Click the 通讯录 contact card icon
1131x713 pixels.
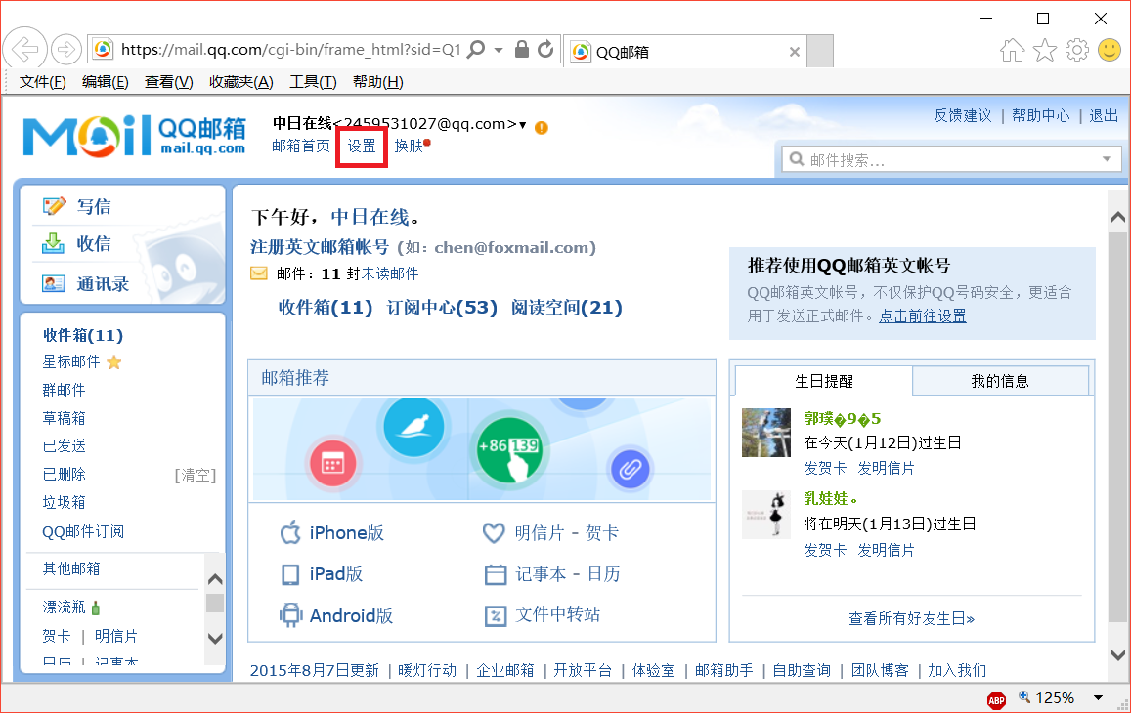pyautogui.click(x=54, y=283)
